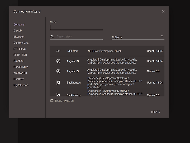Select Dropbox in the sidebar
The width and height of the screenshot is (190, 143).
tap(18, 61)
